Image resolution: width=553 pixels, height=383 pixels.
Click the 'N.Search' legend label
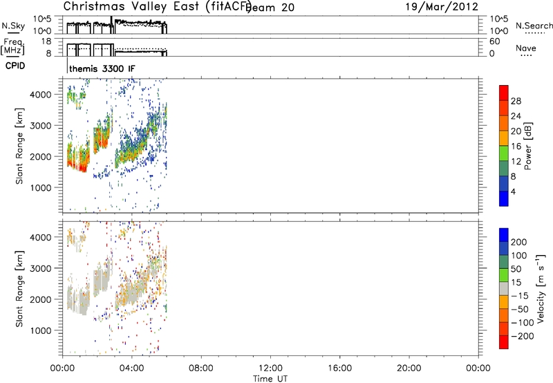click(534, 26)
